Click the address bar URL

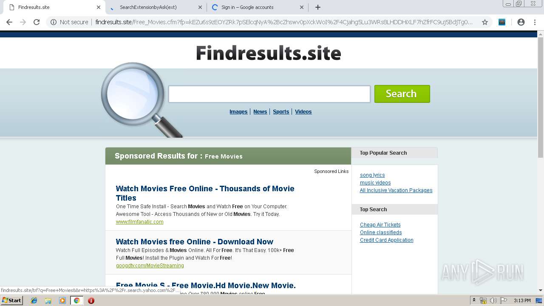coord(283,22)
